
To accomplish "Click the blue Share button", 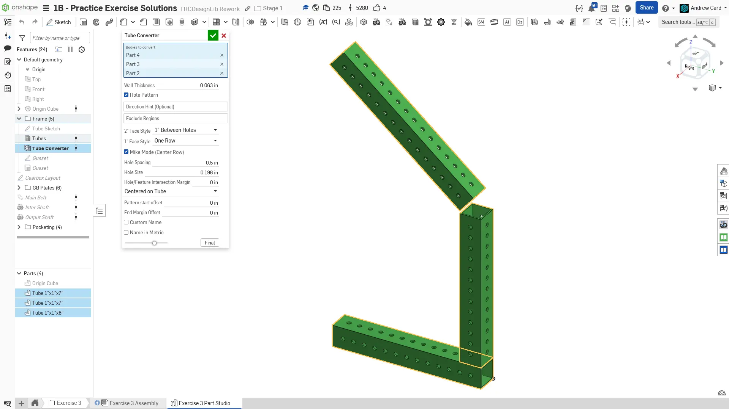I will 646,8.
